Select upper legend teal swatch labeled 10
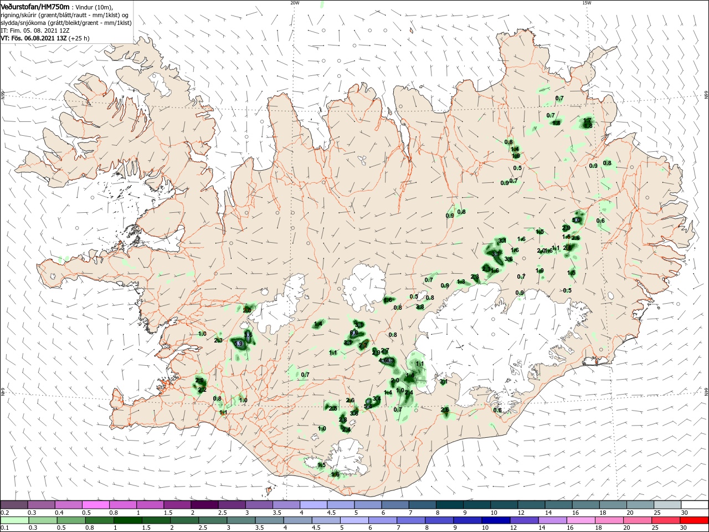Viewport: 709px width, 532px height. (x=504, y=504)
